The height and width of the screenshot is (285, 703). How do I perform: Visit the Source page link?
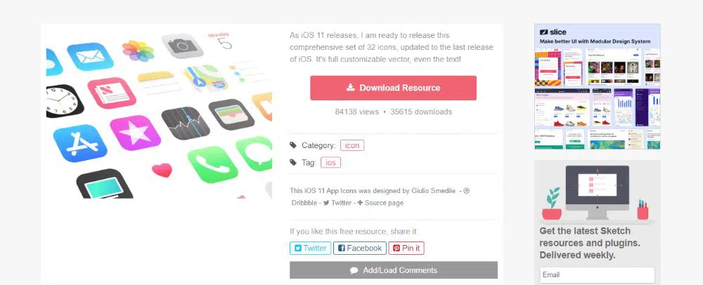[x=380, y=203]
